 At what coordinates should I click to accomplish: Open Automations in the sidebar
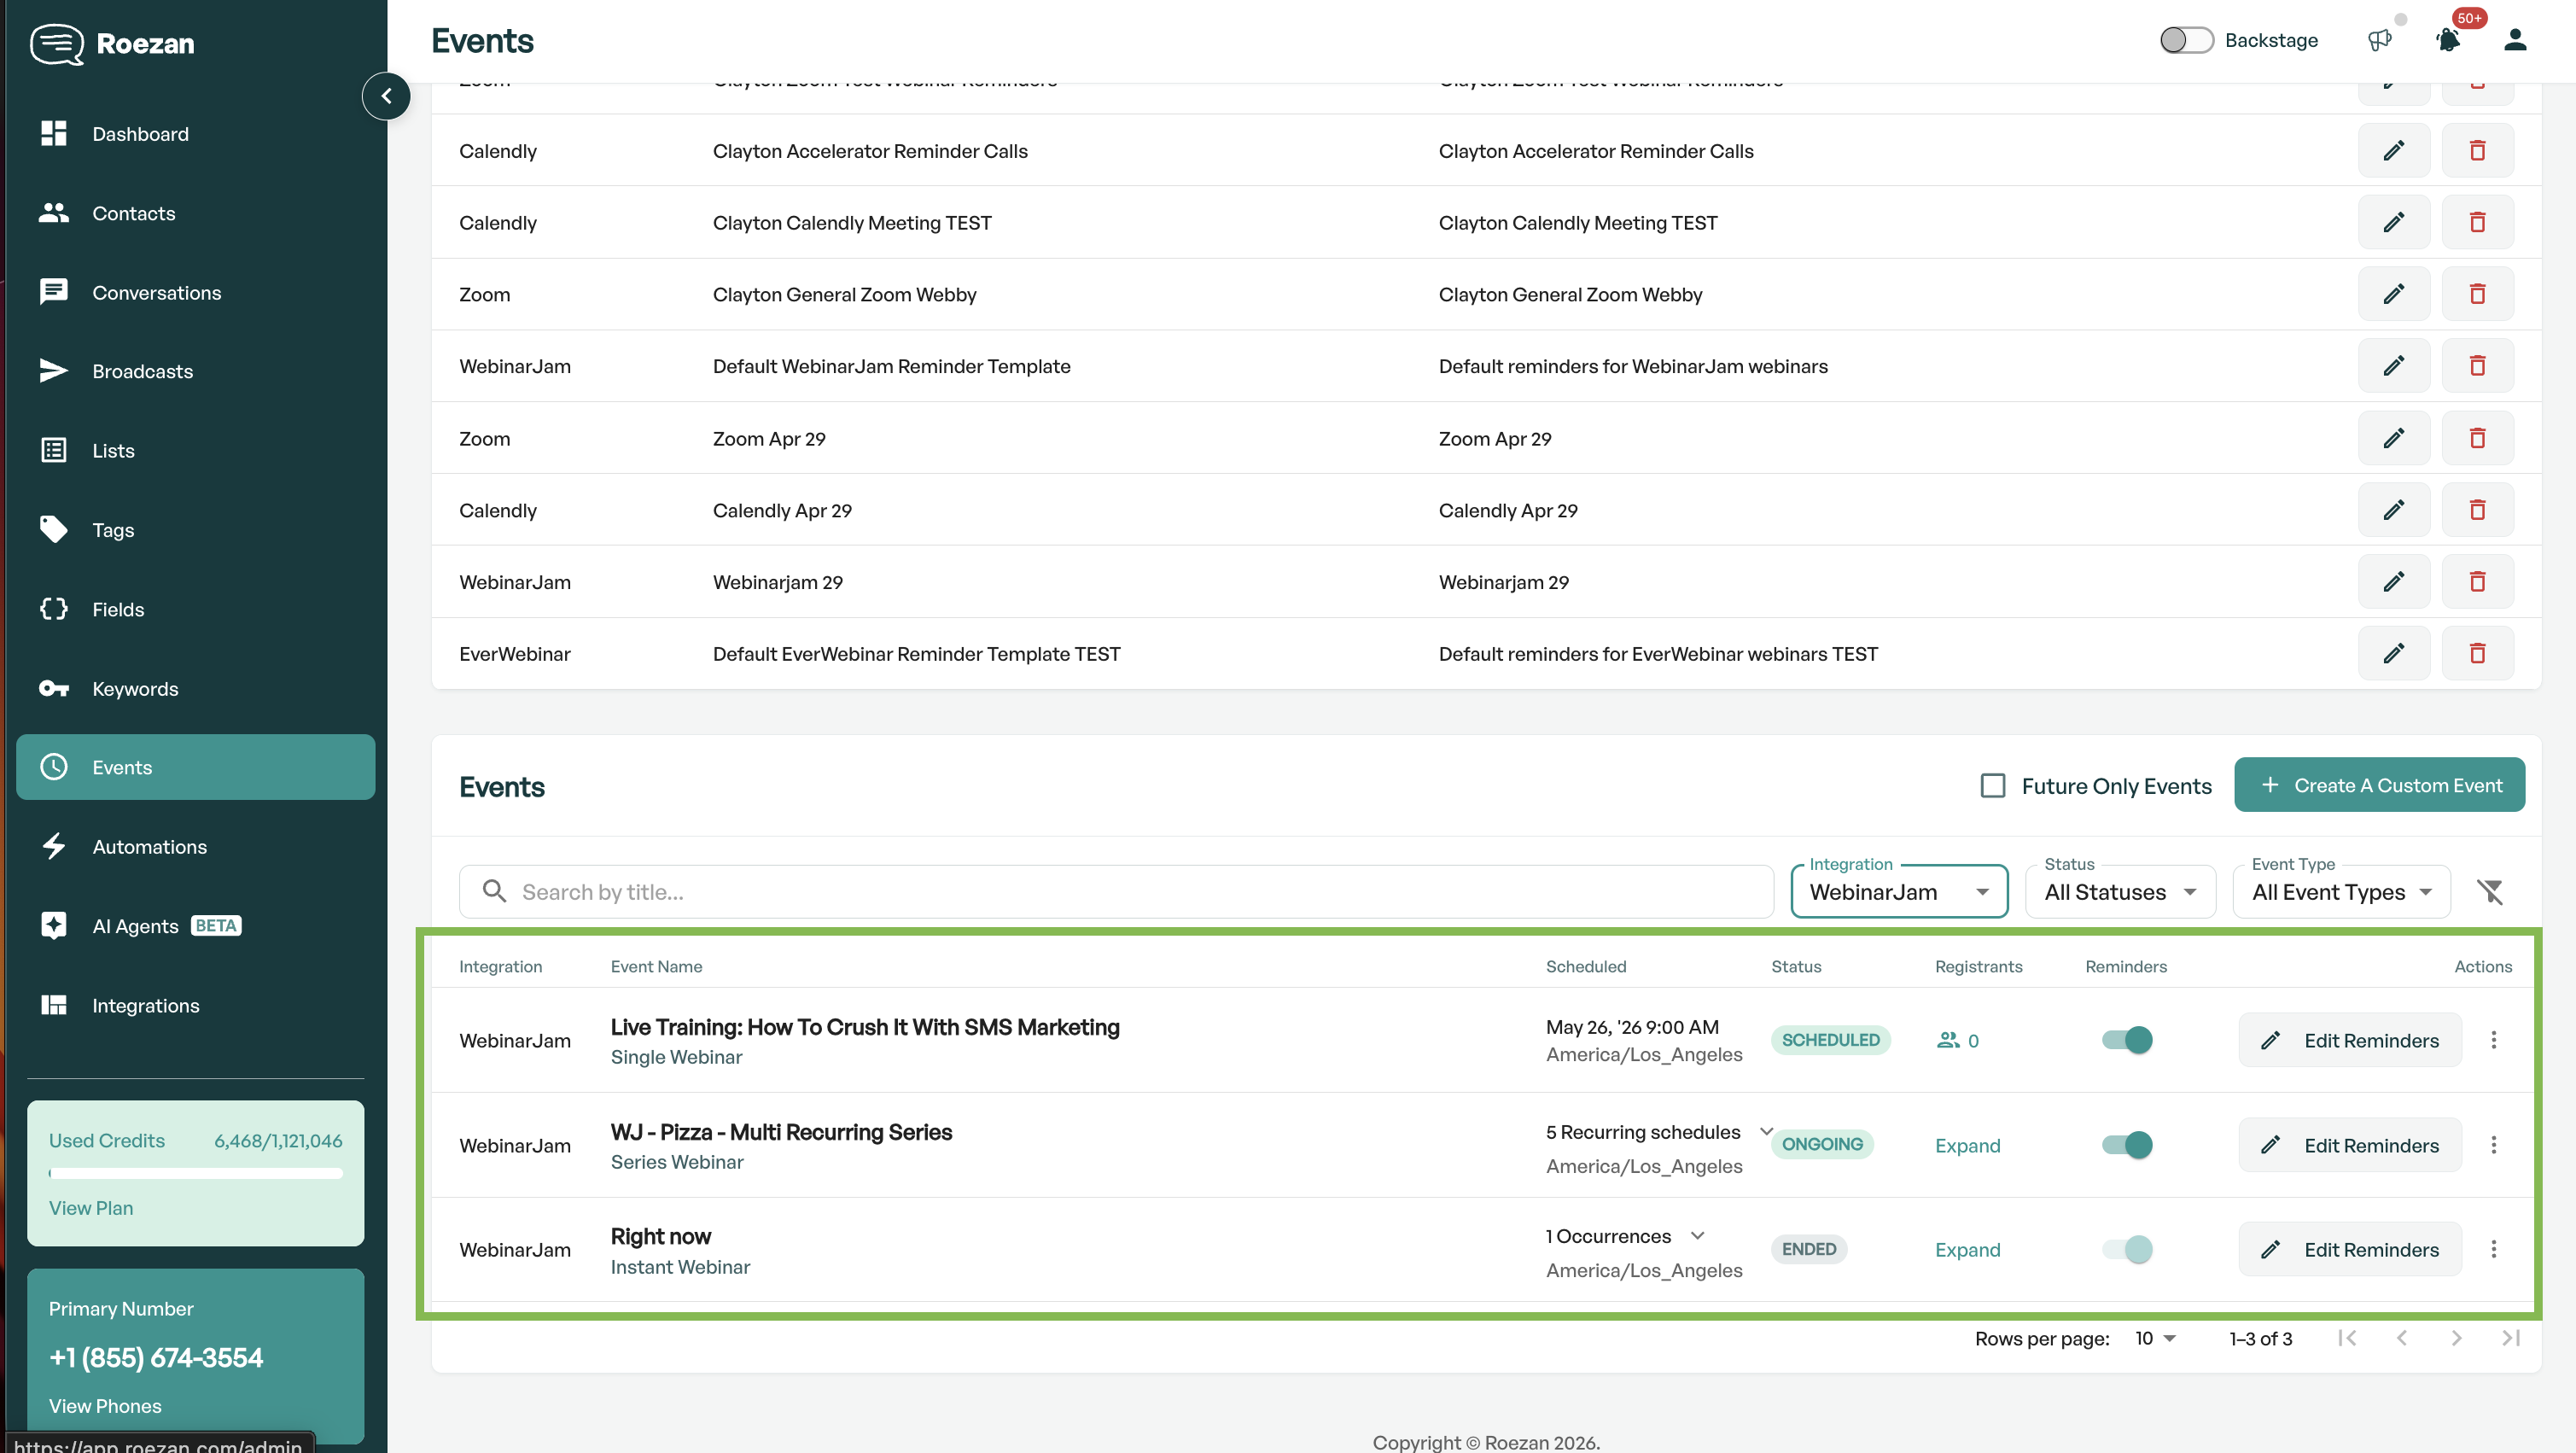[x=196, y=846]
